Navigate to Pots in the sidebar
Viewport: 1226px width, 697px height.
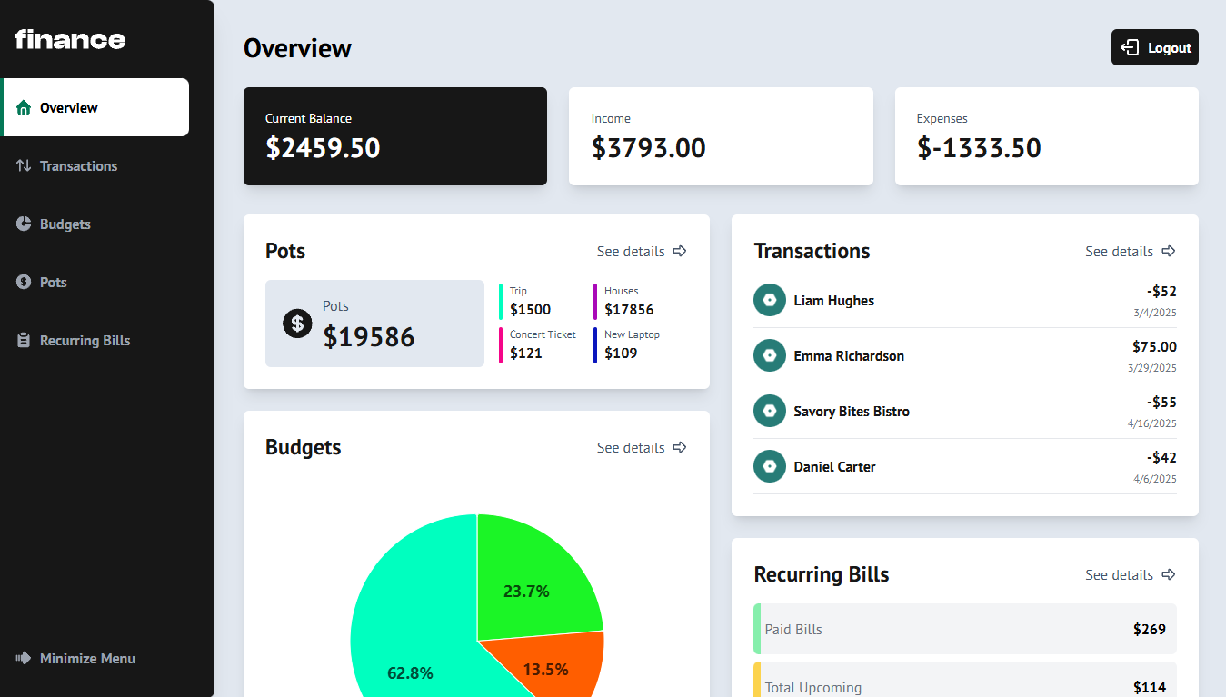point(95,282)
